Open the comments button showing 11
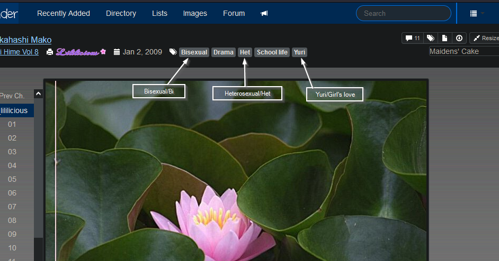Image resolution: width=499 pixels, height=261 pixels. coord(413,38)
